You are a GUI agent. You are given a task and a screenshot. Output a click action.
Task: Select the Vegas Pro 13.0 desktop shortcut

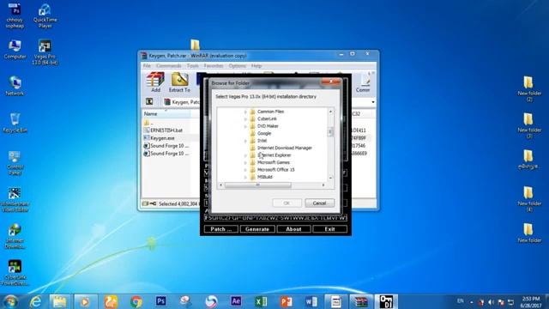pyautogui.click(x=45, y=52)
